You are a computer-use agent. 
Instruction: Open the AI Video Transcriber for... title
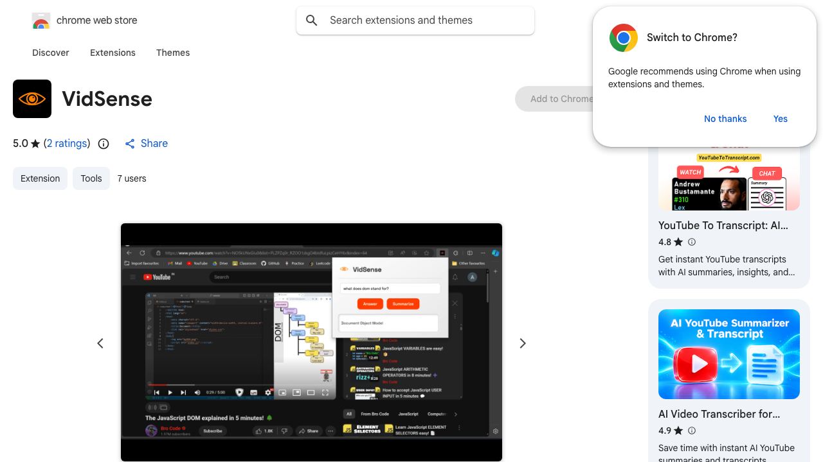tap(719, 414)
